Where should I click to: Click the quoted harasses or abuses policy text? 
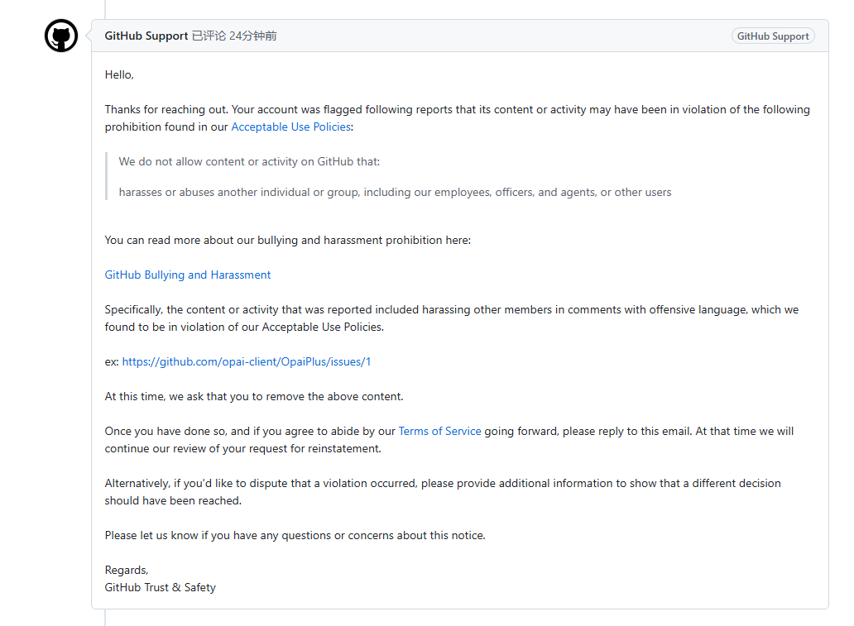(395, 192)
